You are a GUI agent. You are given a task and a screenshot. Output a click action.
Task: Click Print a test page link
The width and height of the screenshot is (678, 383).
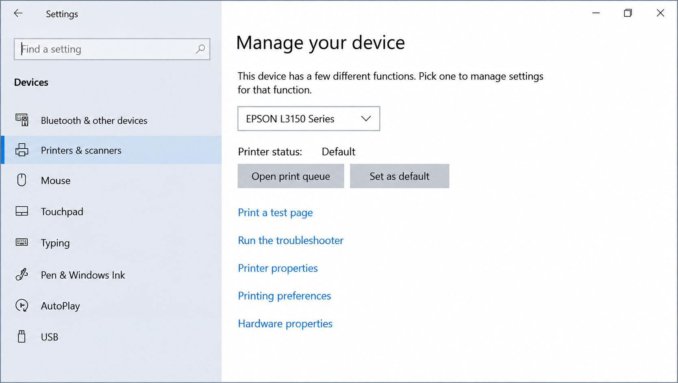(276, 213)
